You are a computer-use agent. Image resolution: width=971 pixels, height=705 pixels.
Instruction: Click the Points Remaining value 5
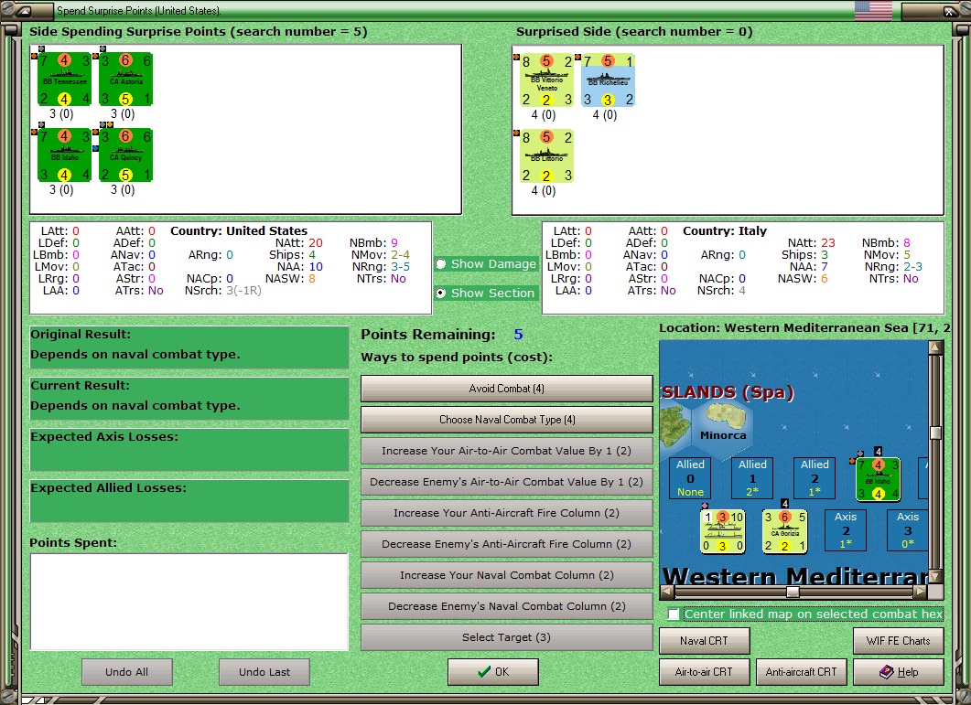pos(518,335)
